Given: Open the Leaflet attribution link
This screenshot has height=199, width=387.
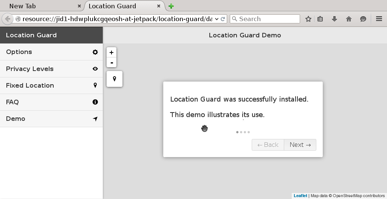Looking at the screenshot, I should tap(300, 196).
